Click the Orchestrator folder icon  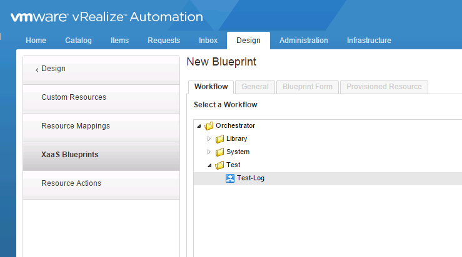point(209,126)
